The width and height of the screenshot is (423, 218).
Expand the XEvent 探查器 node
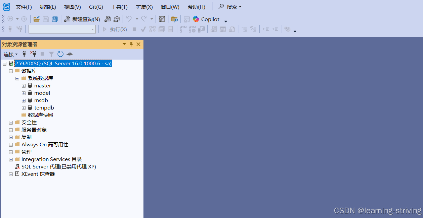11,174
